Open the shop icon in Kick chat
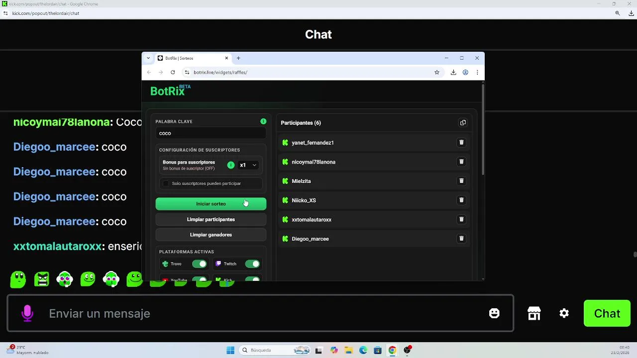 [534, 313]
